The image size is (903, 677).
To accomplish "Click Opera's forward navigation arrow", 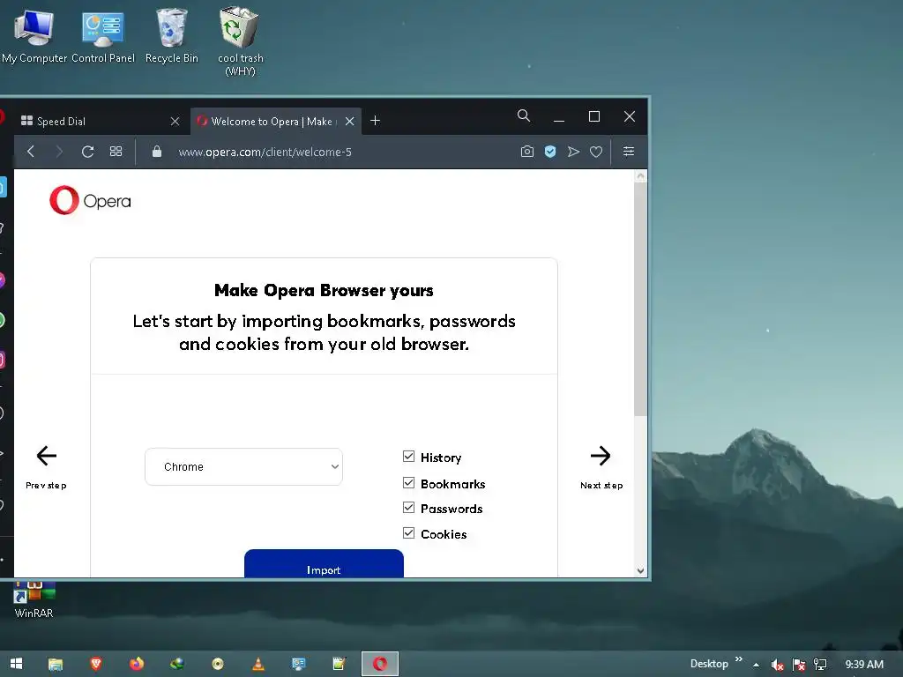I will 59,152.
